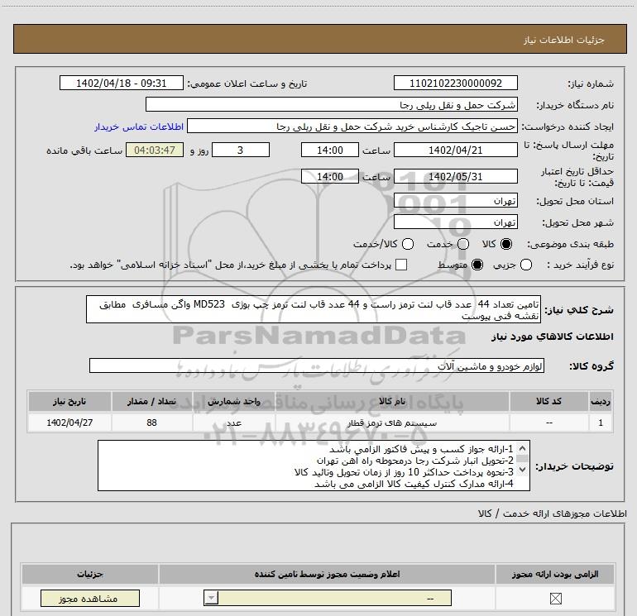Click the announcement date field 1402/04/18
The image size is (637, 616).
122,84
